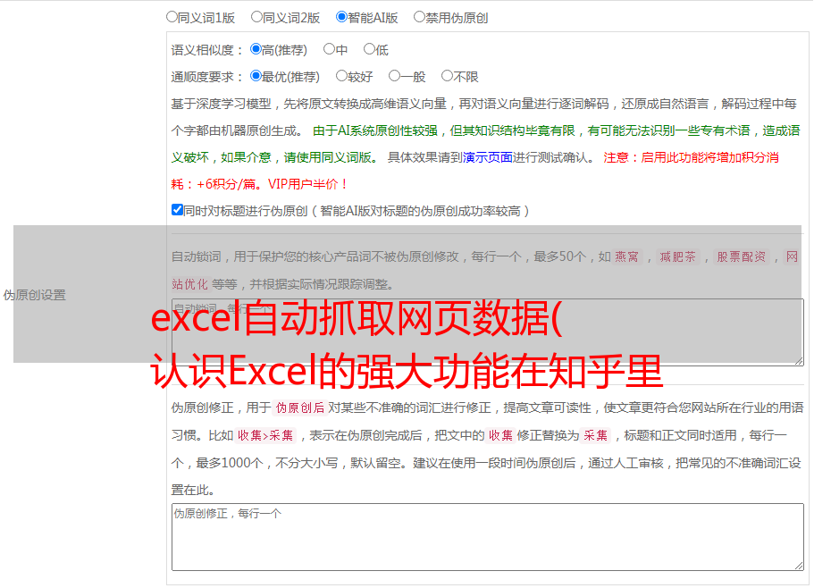Set 通顺度要求 to 一般
Image resolution: width=814 pixels, height=588 pixels.
tap(395, 76)
